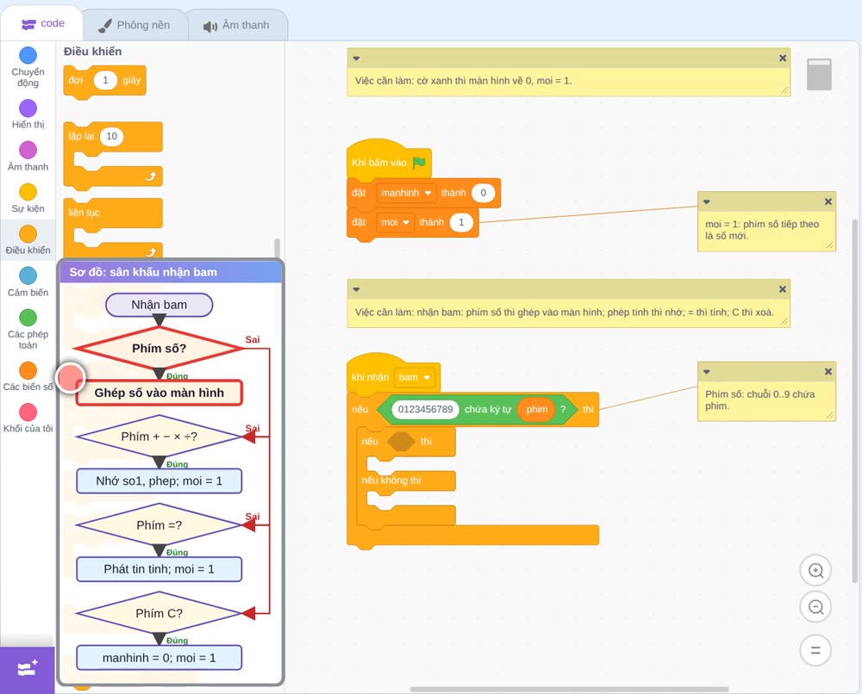The height and width of the screenshot is (694, 862).
Task: Open the moi variable dropdown
Action: tap(396, 222)
